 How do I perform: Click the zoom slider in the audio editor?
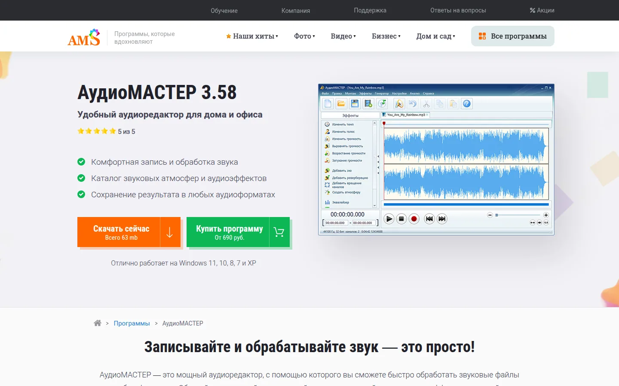[518, 215]
